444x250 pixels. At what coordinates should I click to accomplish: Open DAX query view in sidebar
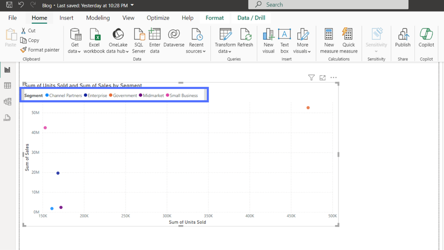tap(8, 117)
